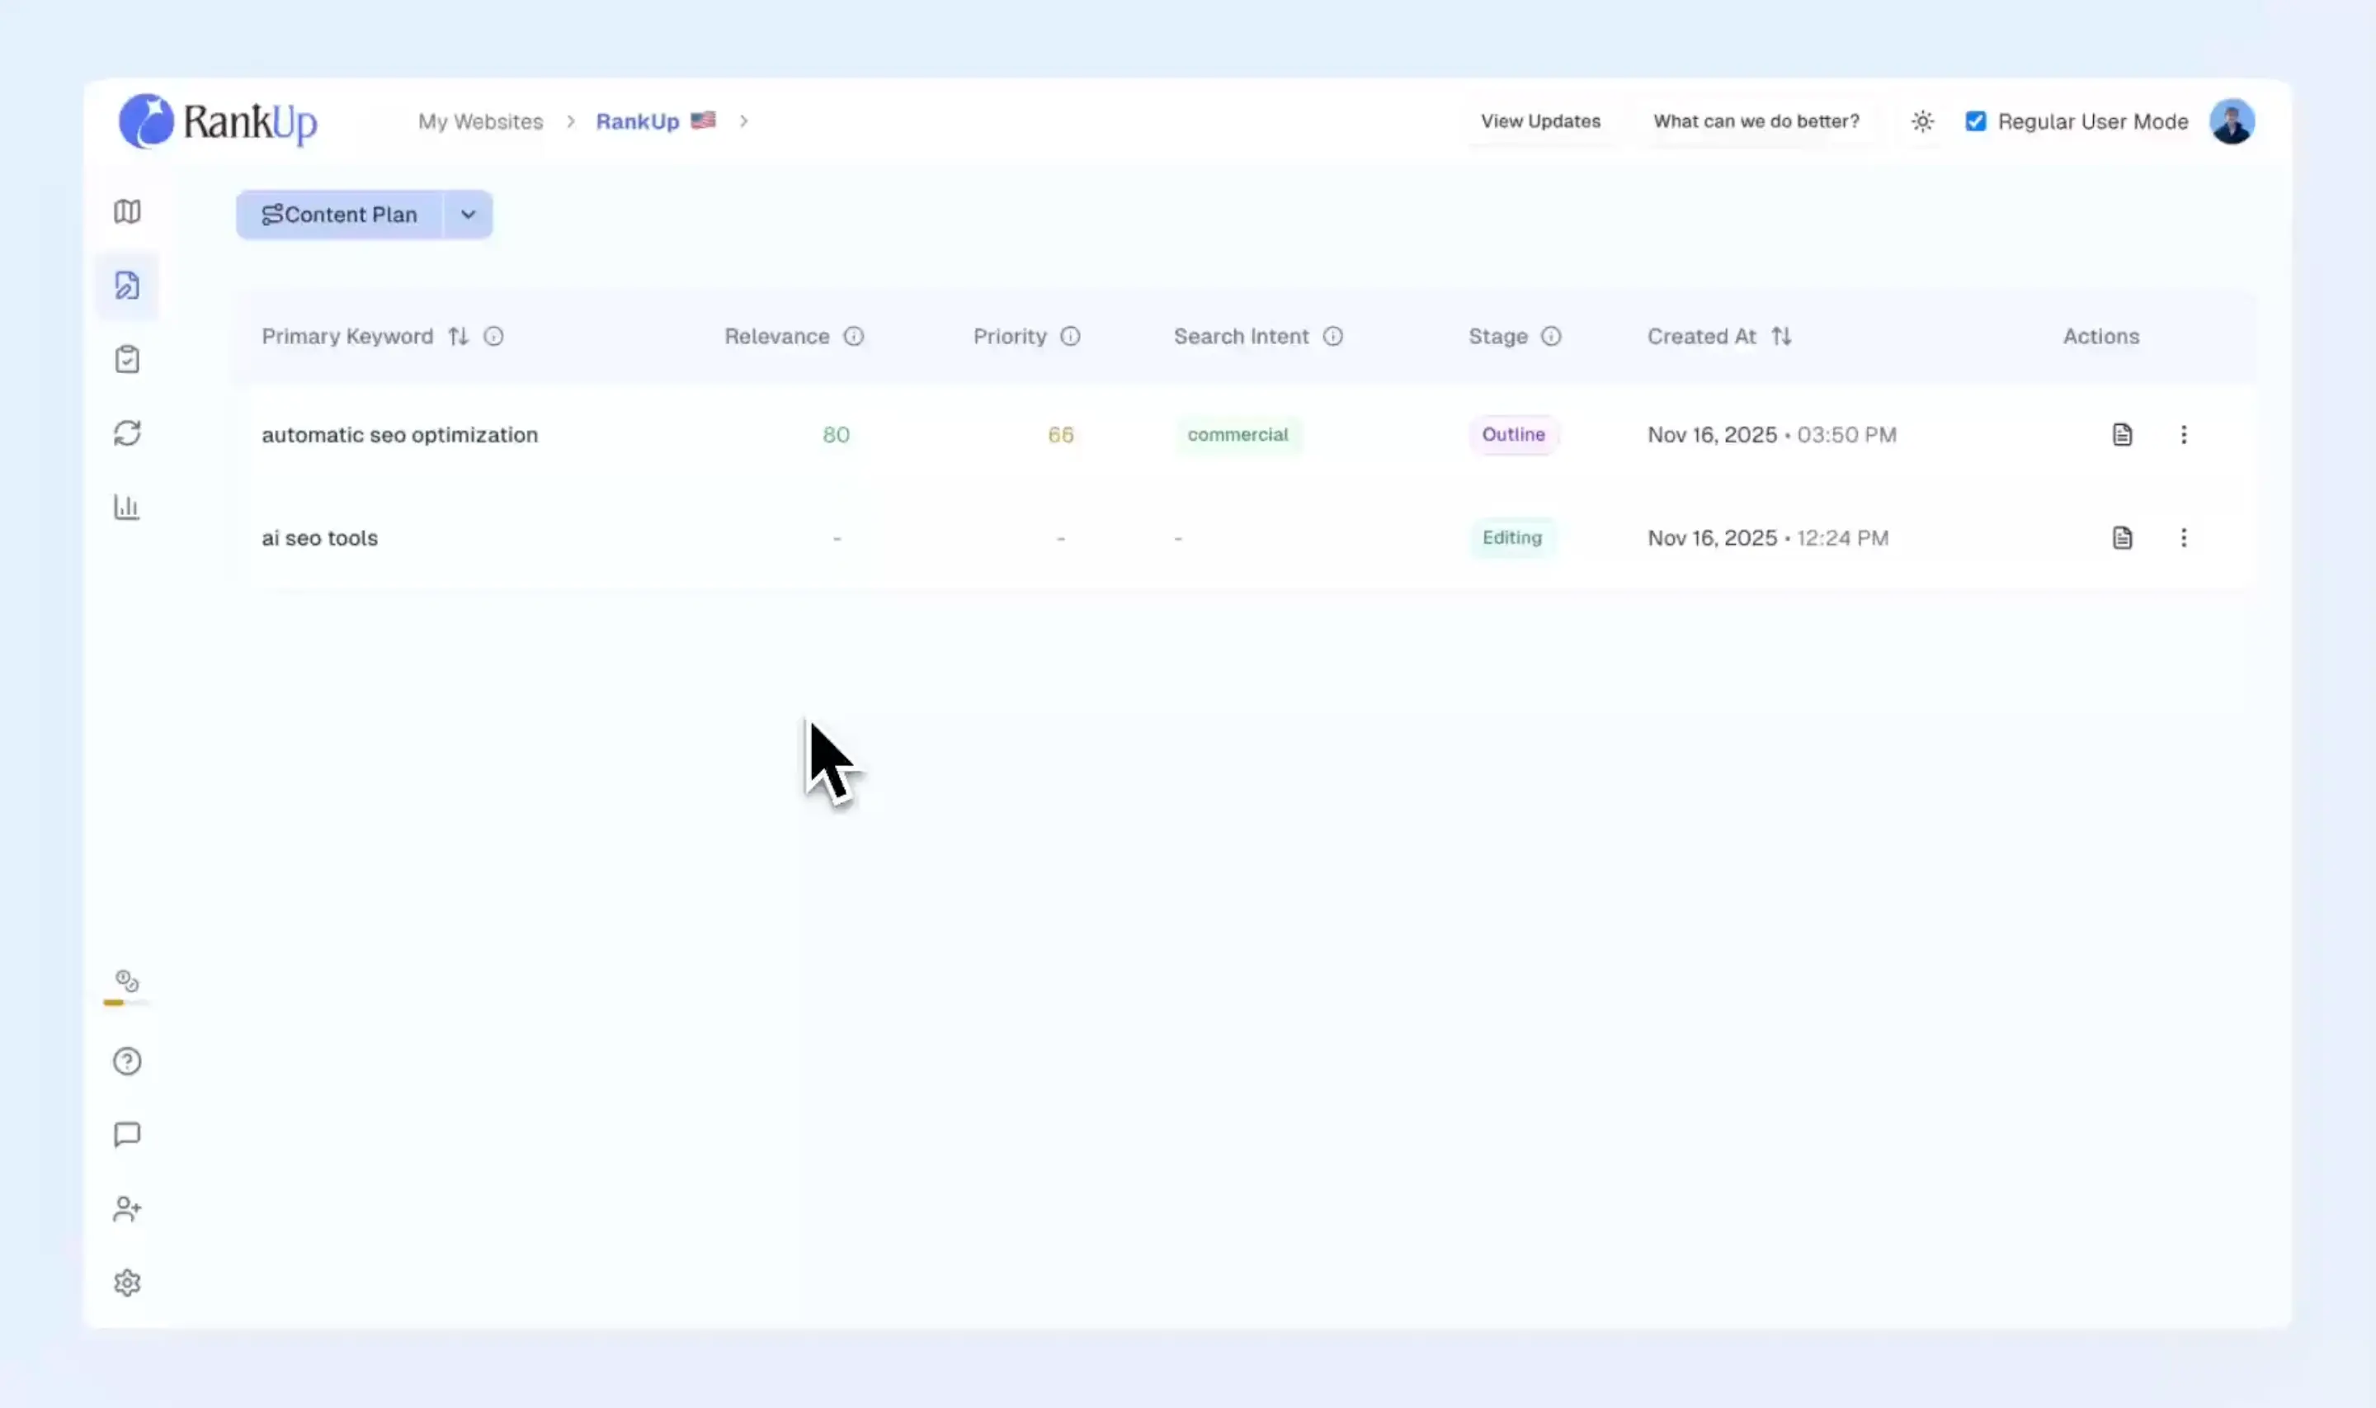Open the clipboard checklist sidebar icon
2376x1408 pixels.
(127, 360)
